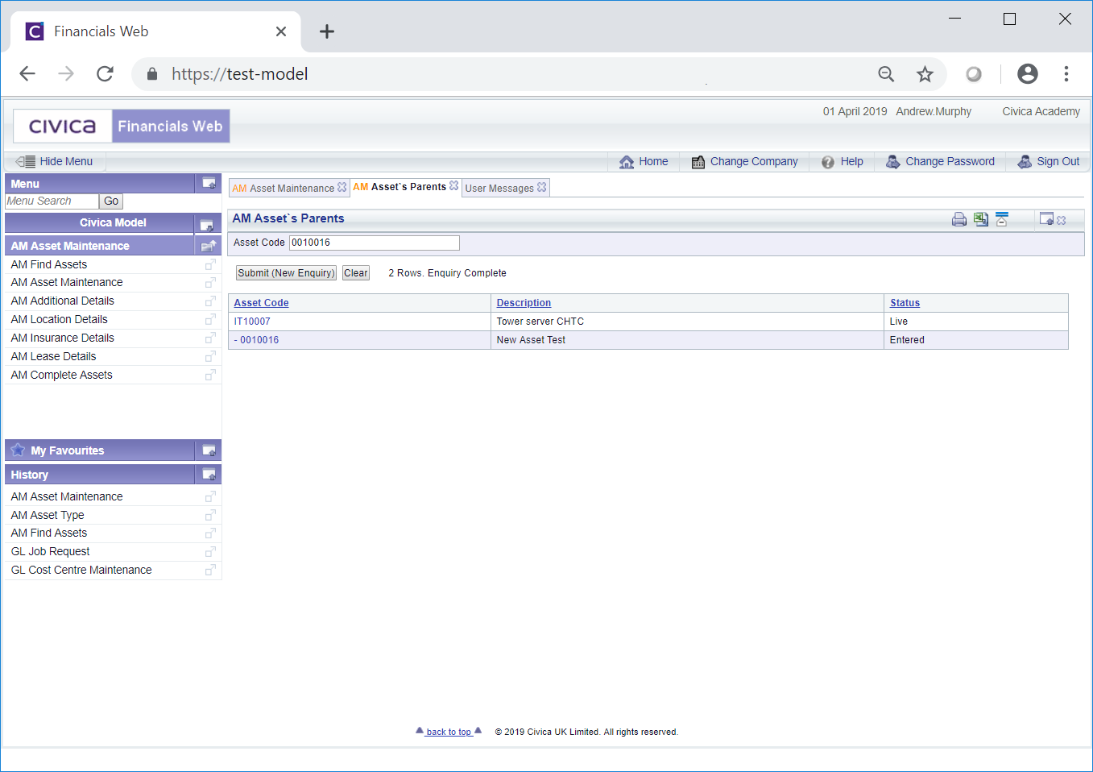The height and width of the screenshot is (772, 1093).
Task: Click the Submit (New Enquiry) button
Action: pyautogui.click(x=286, y=273)
